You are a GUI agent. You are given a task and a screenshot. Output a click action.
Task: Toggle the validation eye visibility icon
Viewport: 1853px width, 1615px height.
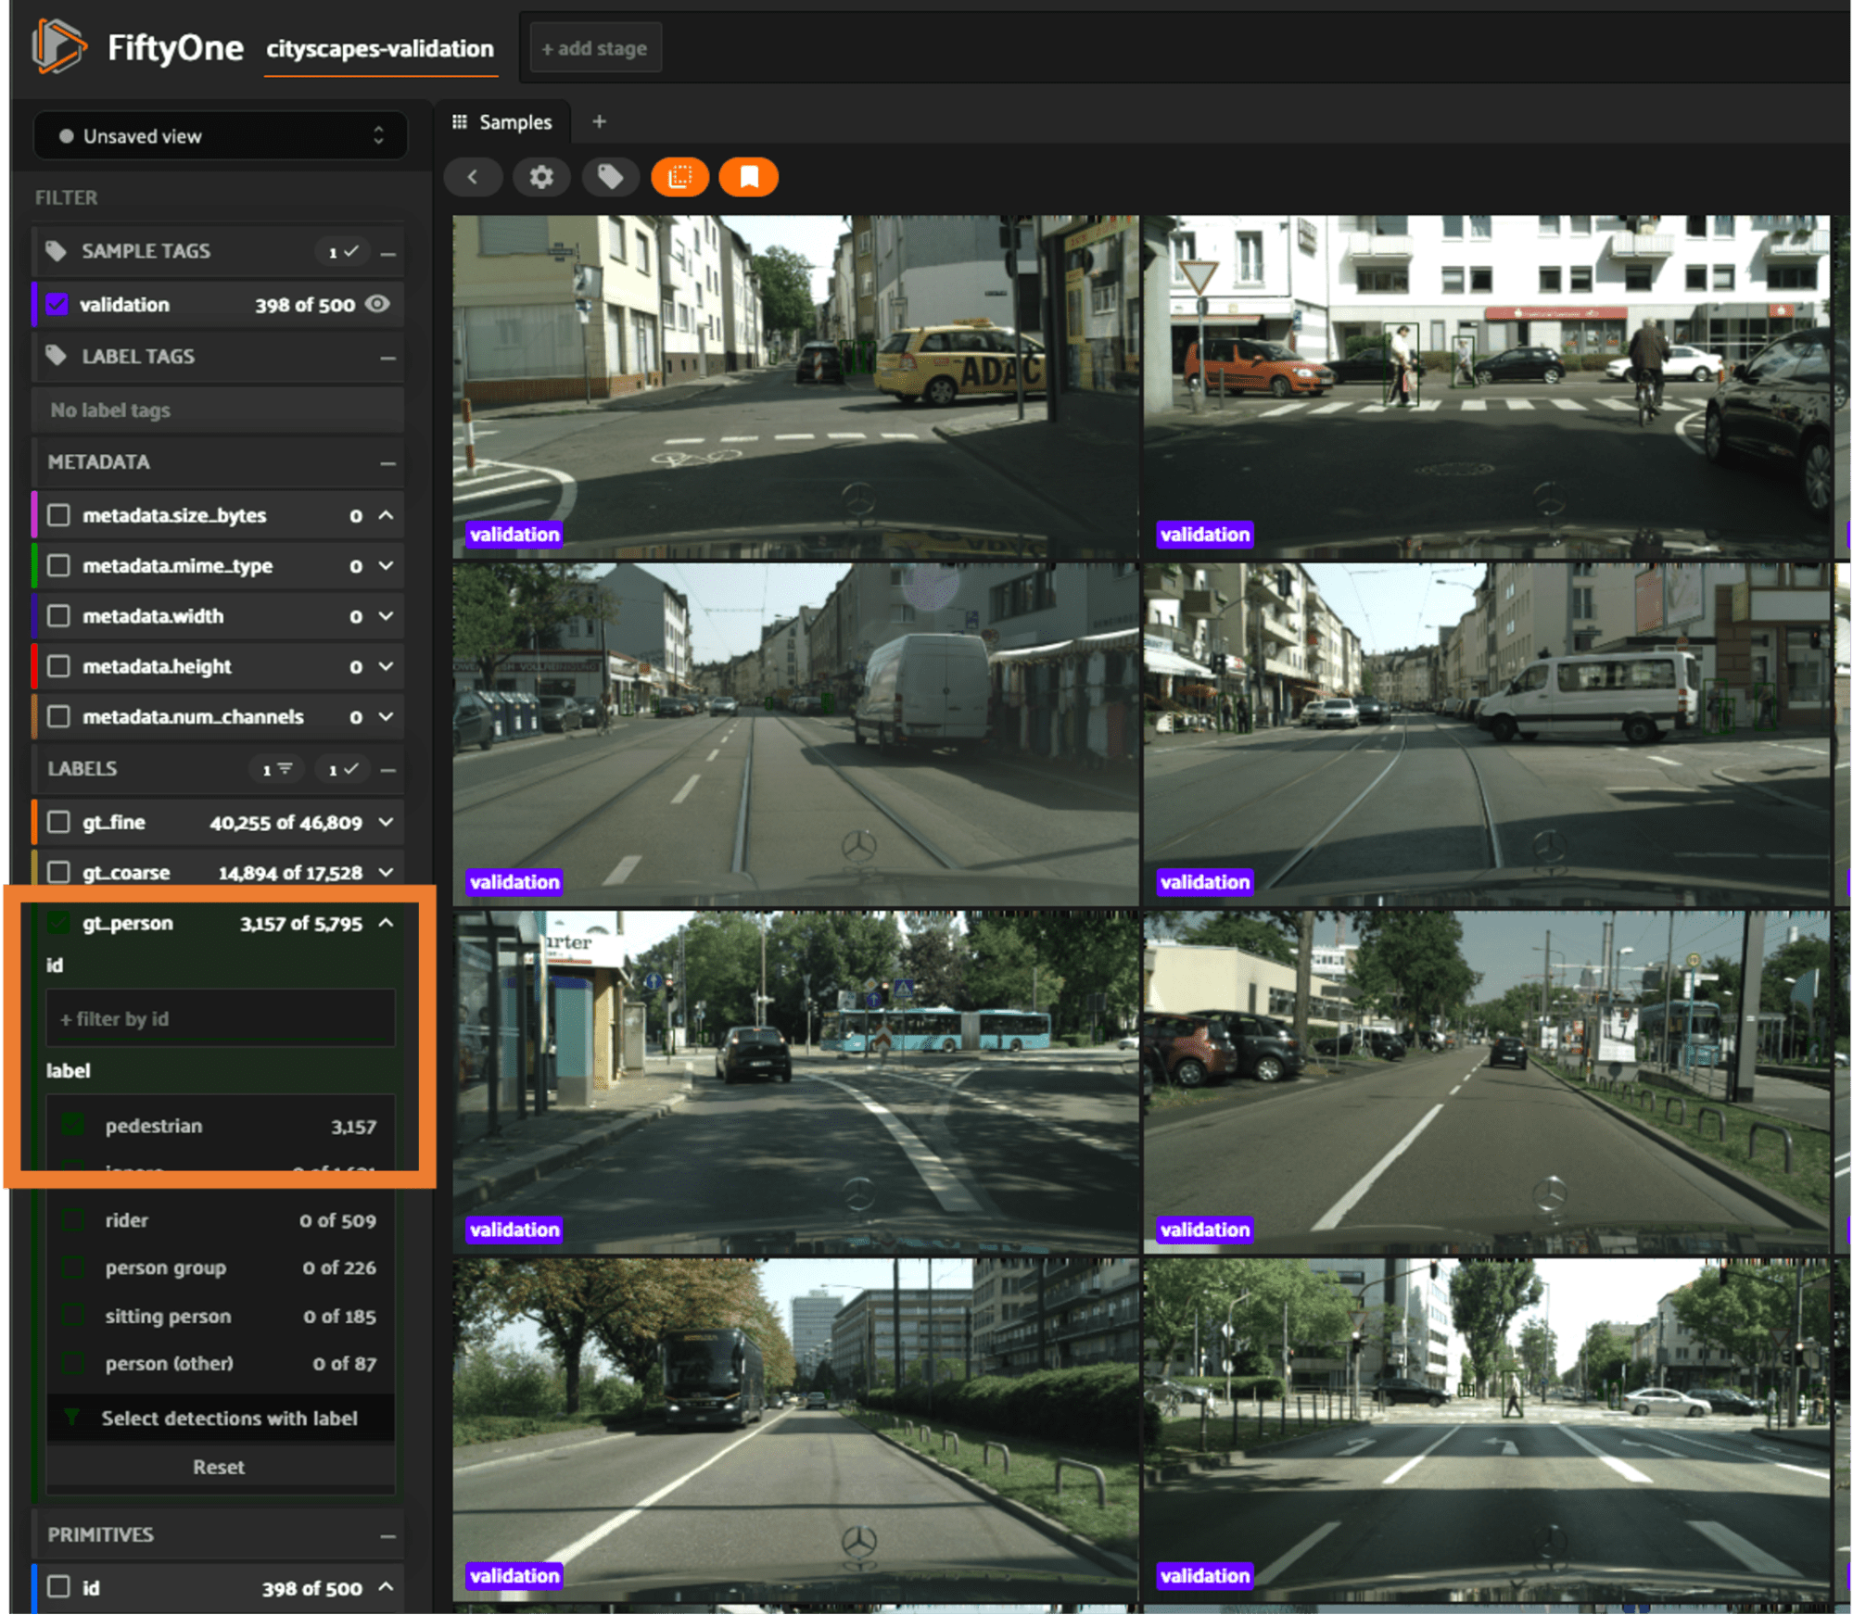(x=377, y=304)
